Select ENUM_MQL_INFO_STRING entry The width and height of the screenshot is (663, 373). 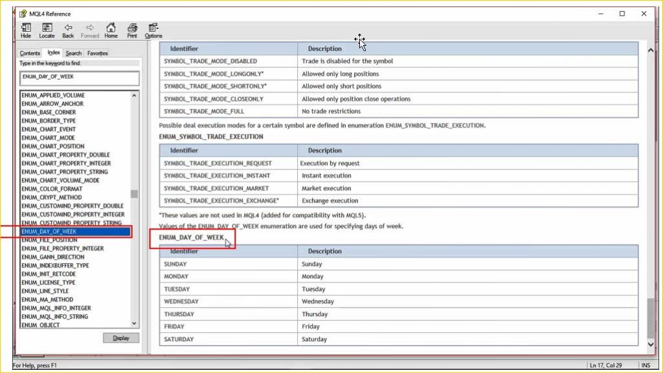pyautogui.click(x=55, y=317)
